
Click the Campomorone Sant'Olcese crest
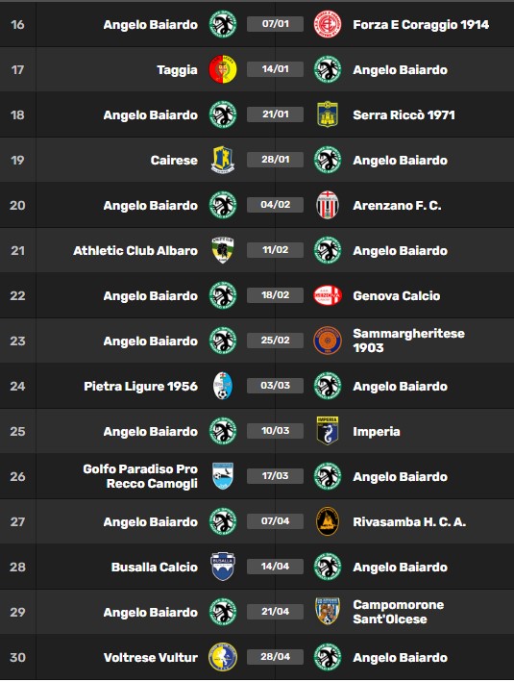click(x=328, y=612)
